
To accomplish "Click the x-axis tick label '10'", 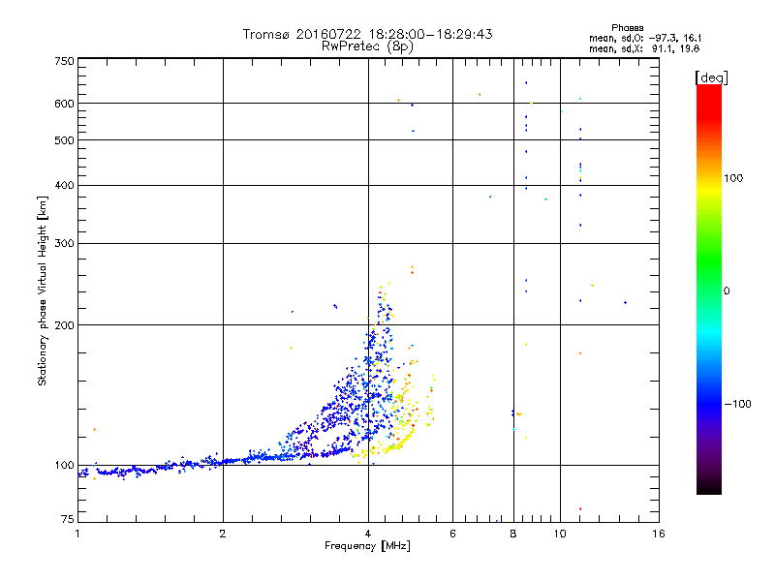I will point(560,534).
